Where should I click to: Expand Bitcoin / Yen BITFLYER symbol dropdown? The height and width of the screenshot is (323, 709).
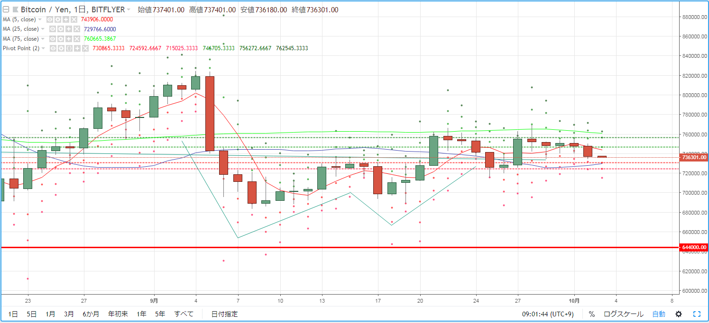click(128, 9)
